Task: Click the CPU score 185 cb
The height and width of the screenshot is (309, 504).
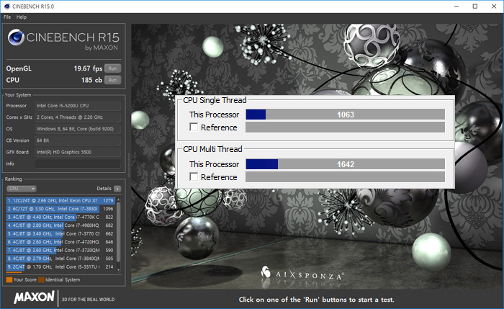Action: tap(91, 80)
